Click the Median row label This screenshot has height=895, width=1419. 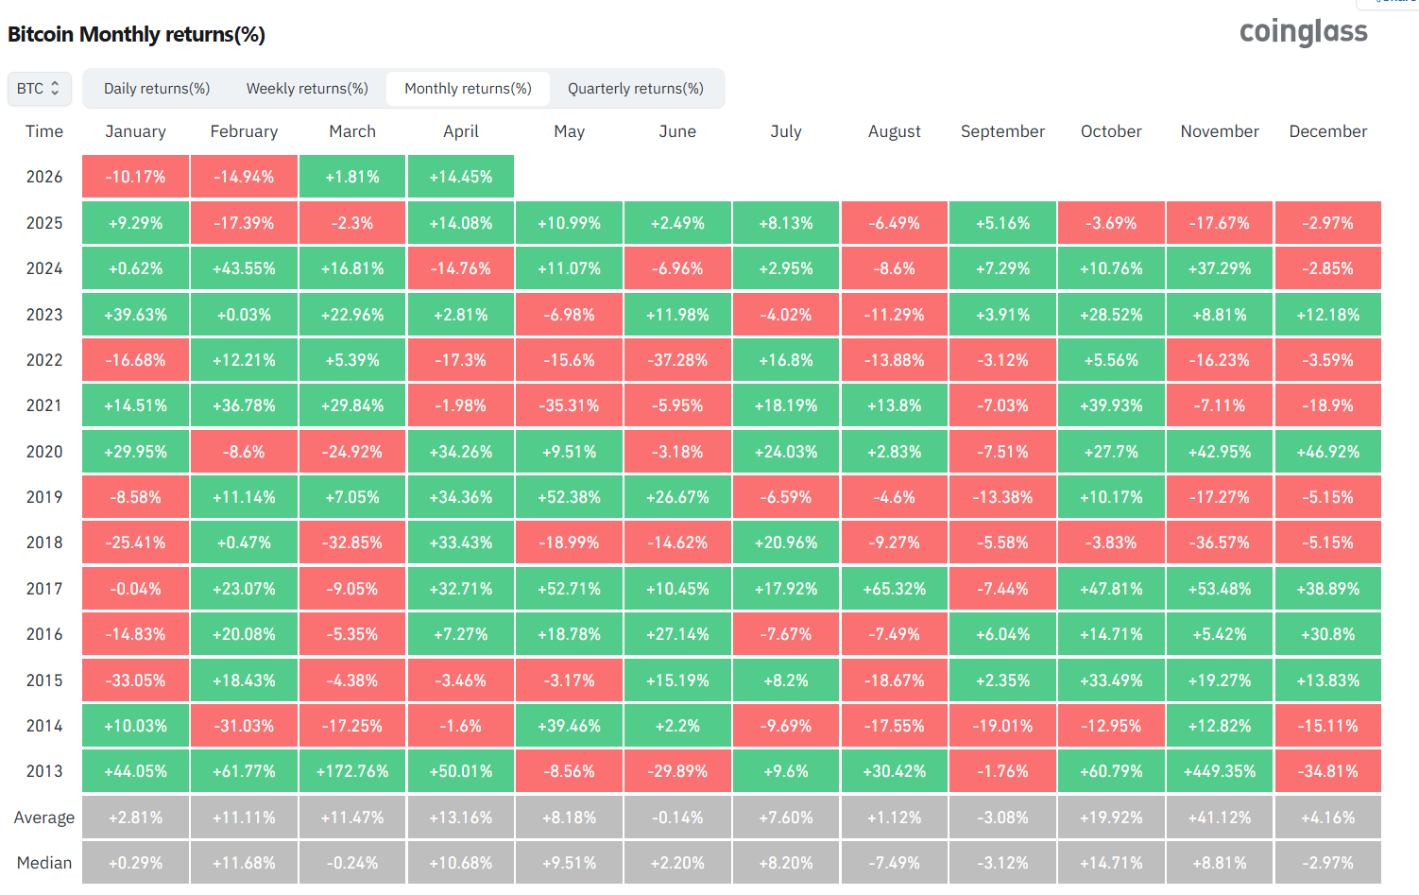click(44, 863)
